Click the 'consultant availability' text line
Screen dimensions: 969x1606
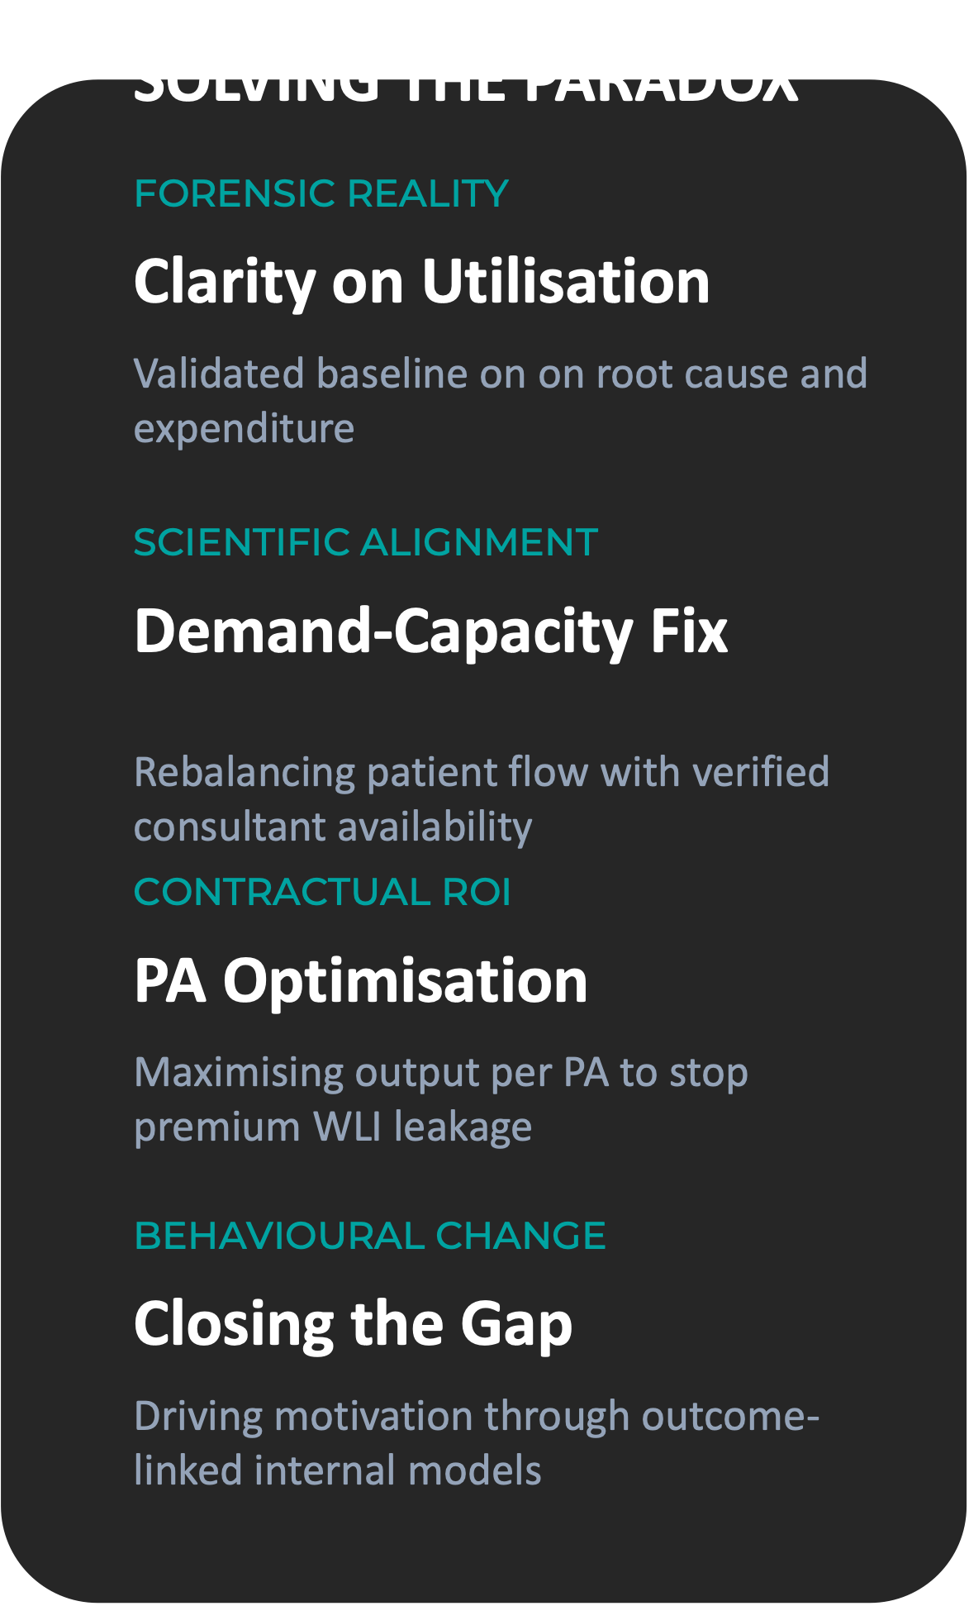click(x=333, y=827)
